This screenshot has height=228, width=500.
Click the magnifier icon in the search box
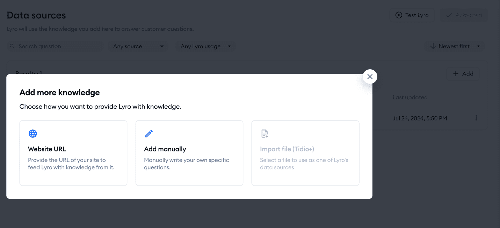click(x=13, y=46)
